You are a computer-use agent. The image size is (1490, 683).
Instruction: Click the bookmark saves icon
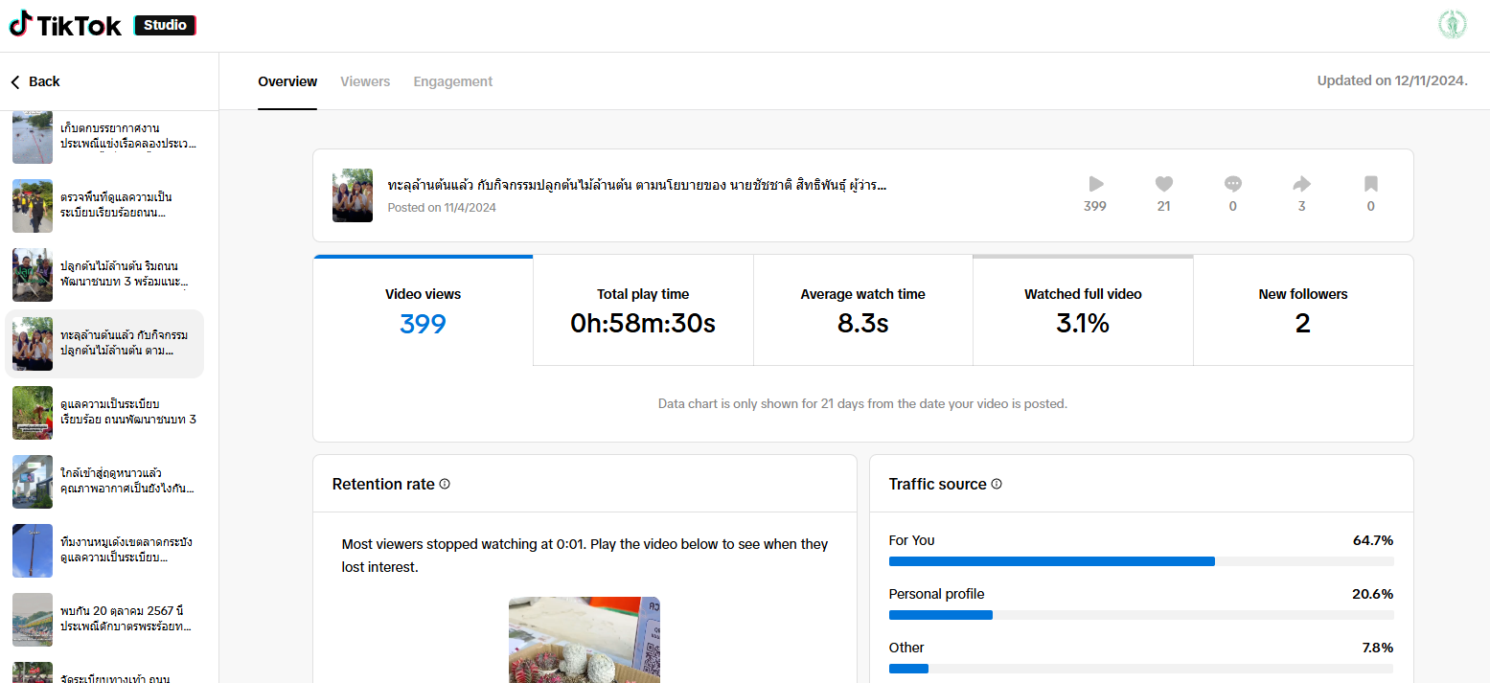point(1370,184)
